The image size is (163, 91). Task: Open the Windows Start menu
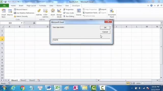4,88
